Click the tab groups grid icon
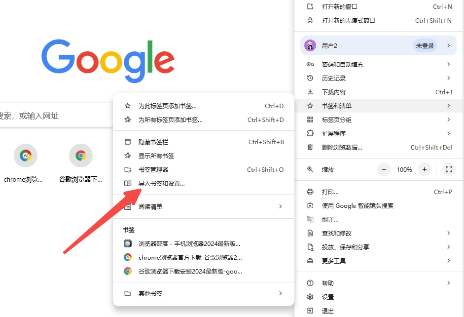 coord(310,119)
